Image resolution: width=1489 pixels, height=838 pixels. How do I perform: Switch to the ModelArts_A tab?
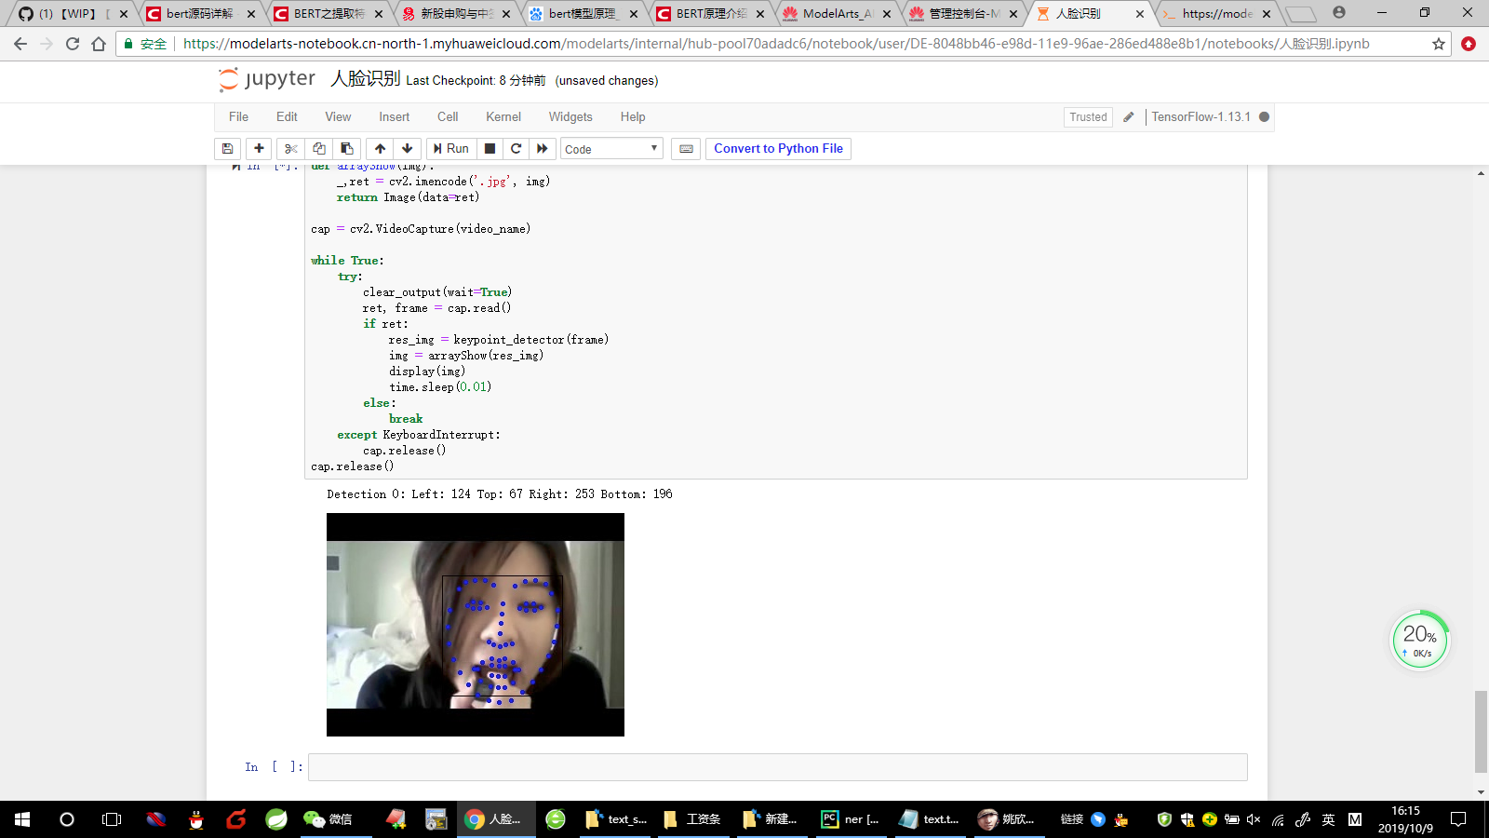point(837,14)
